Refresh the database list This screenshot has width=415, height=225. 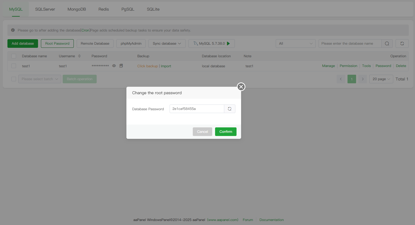(x=402, y=44)
